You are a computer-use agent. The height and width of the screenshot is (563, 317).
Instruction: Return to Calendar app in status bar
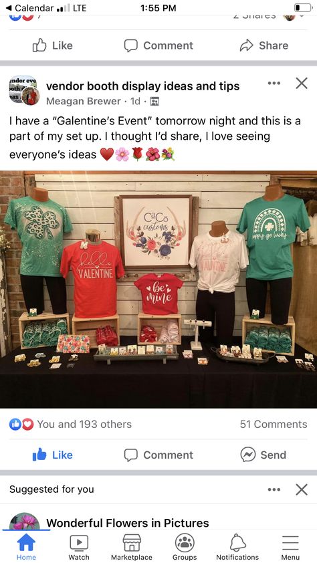pos(30,8)
